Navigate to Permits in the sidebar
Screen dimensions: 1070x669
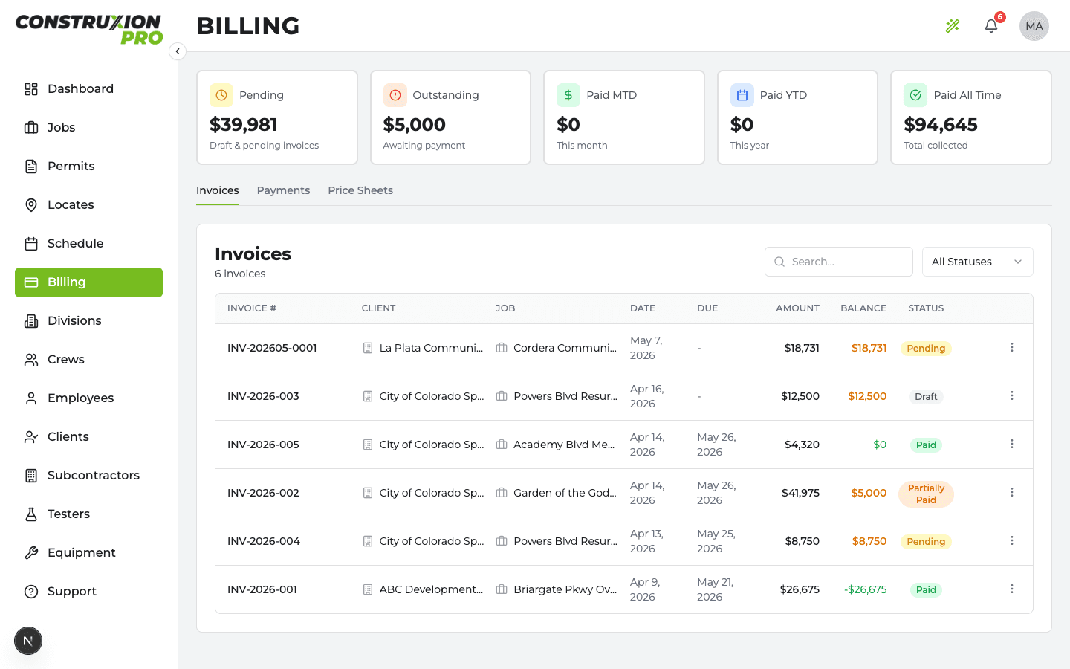pos(88,167)
